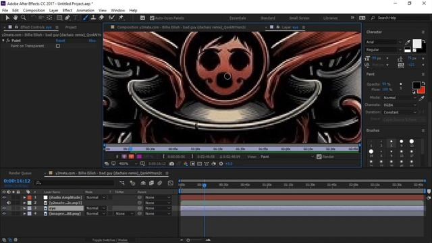The height and width of the screenshot is (243, 432).
Task: Open the Animation menu
Action: coord(85,11)
